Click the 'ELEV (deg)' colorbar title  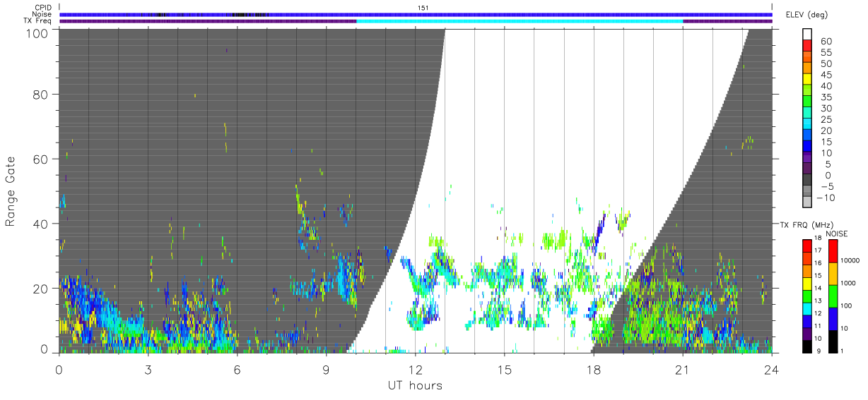click(x=807, y=15)
